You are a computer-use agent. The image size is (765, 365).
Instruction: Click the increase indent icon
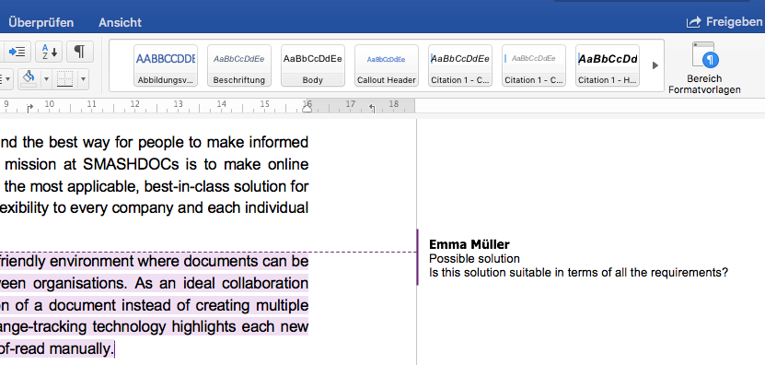(x=17, y=52)
